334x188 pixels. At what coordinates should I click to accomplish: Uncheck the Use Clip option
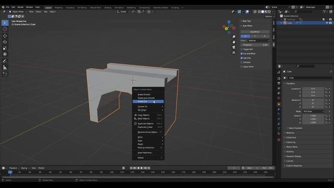click(242, 58)
